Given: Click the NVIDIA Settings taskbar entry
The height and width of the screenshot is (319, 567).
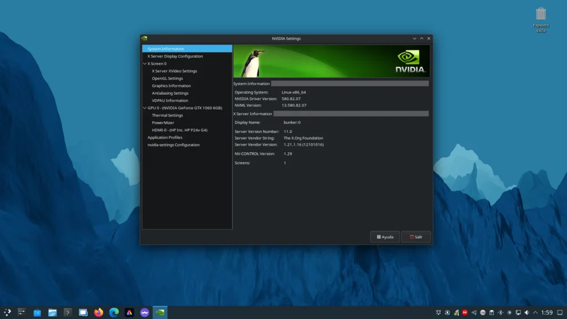Looking at the screenshot, I should pyautogui.click(x=160, y=312).
